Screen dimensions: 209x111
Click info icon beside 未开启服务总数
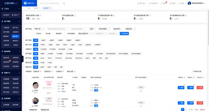pos(75,15)
